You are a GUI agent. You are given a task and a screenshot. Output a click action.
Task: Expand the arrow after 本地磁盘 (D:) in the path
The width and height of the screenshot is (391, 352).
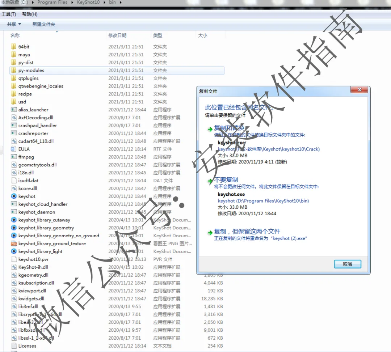(33, 3)
